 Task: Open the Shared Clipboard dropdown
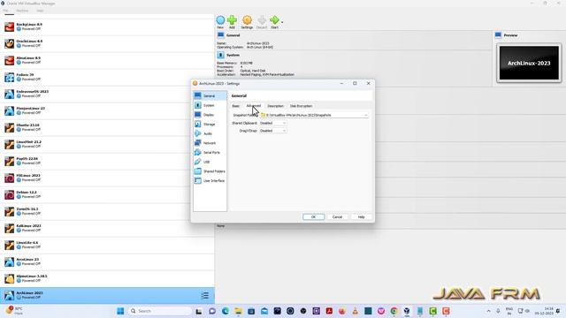(x=273, y=123)
